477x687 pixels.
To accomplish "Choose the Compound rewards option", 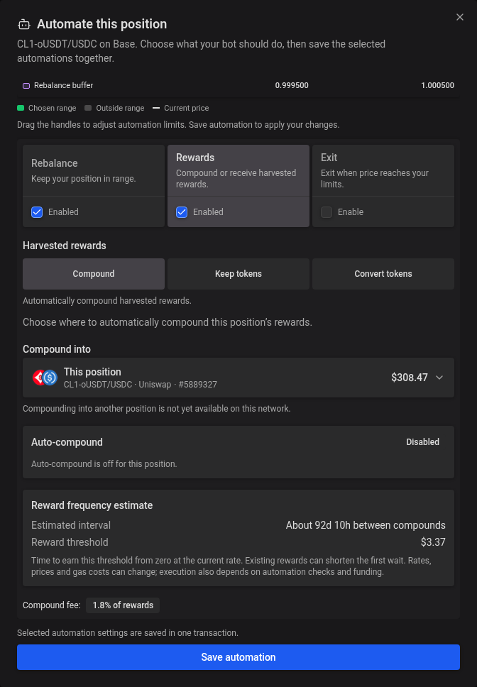I will click(93, 274).
